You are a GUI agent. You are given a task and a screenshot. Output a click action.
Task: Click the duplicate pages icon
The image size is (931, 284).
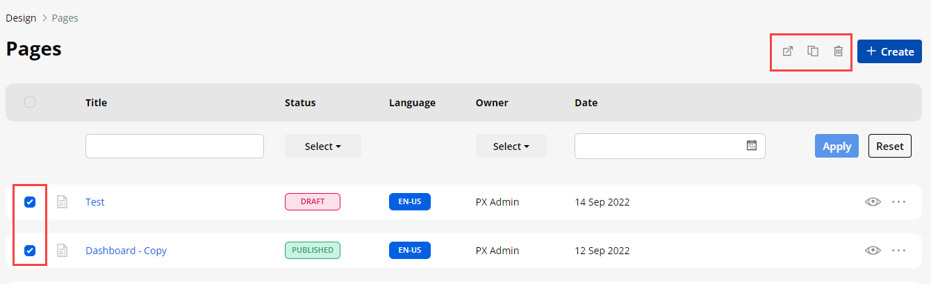tap(813, 51)
